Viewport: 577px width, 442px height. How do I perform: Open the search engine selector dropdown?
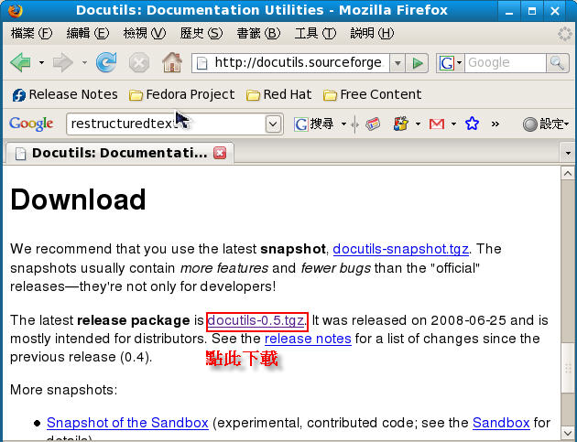pyautogui.click(x=451, y=63)
